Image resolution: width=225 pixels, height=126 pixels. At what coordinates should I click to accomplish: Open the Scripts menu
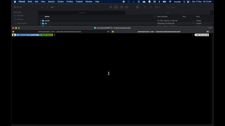(x=60, y=2)
